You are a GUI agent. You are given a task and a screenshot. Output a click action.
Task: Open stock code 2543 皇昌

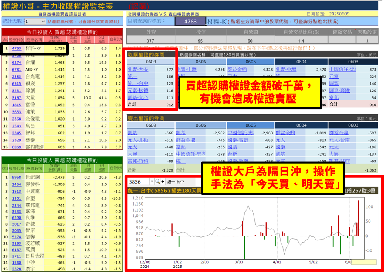click(x=17, y=126)
